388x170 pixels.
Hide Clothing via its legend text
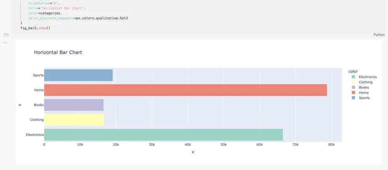(365, 82)
